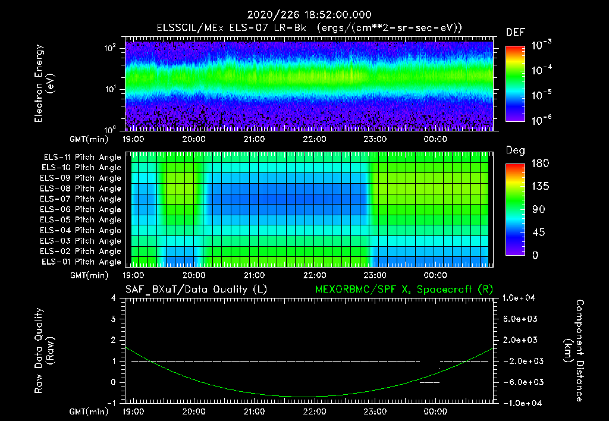Click the green MEXORBMC/SPF X, Spacecraft (R) label
Screen dimensions: 609x421
click(x=404, y=290)
